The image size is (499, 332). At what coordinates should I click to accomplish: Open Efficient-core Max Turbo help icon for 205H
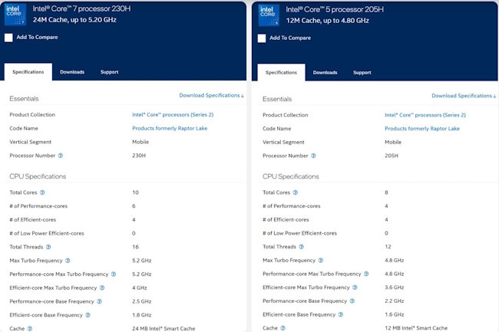[x=355, y=288]
